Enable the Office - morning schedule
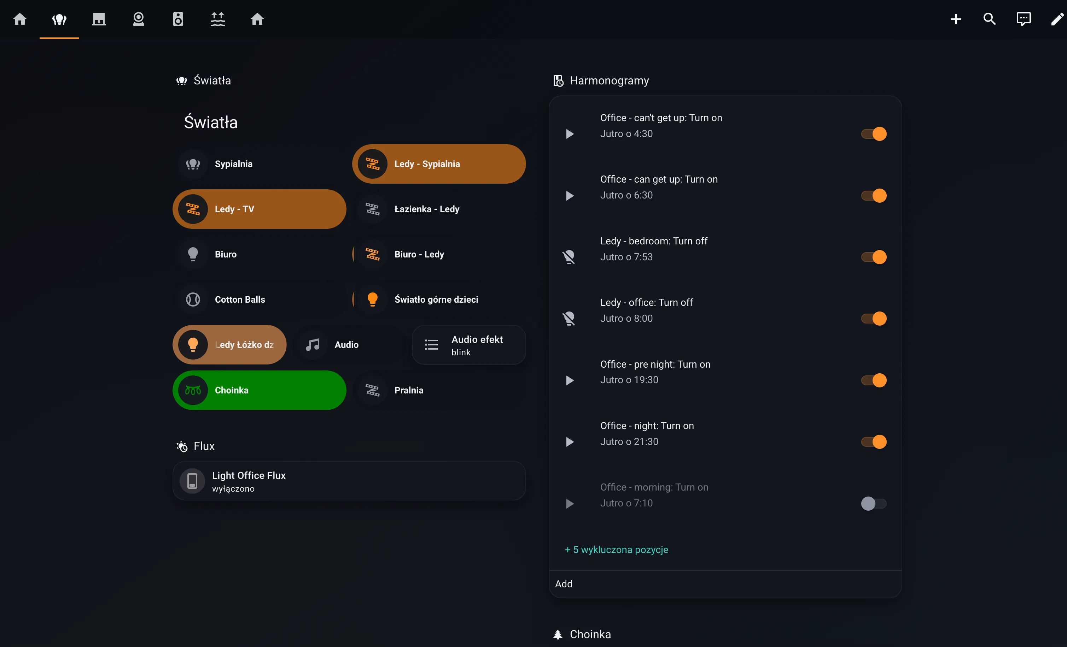This screenshot has width=1067, height=647. pyautogui.click(x=873, y=503)
